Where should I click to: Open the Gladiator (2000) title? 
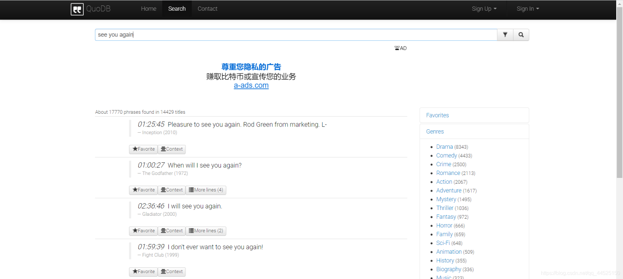(x=160, y=214)
